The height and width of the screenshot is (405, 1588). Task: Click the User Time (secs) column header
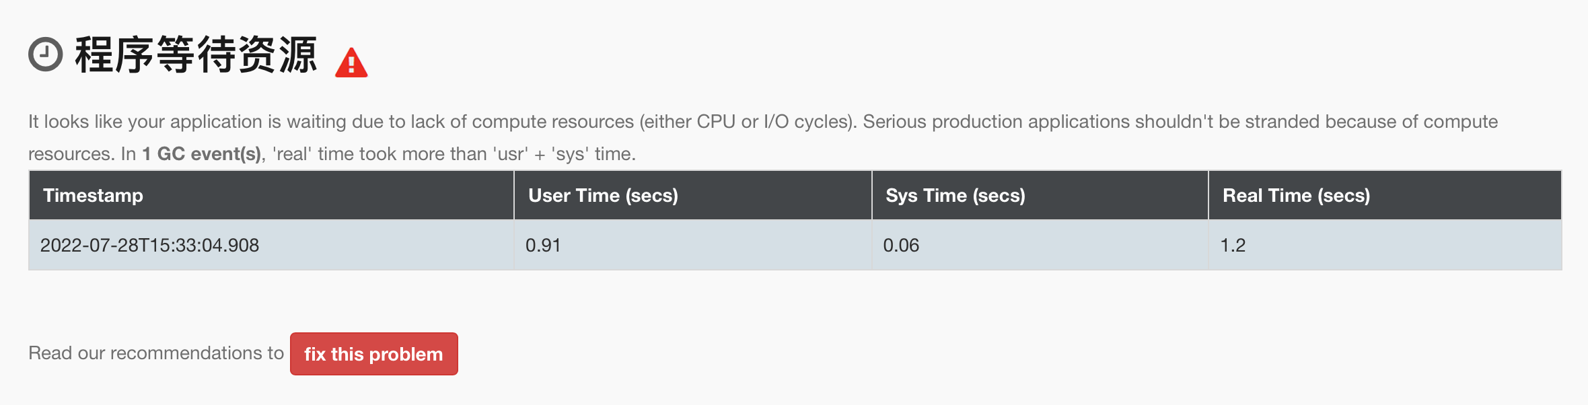click(693, 195)
